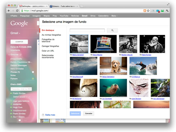The width and height of the screenshot is (176, 132).
Task: Select the Em destaque category
Action: (48, 30)
